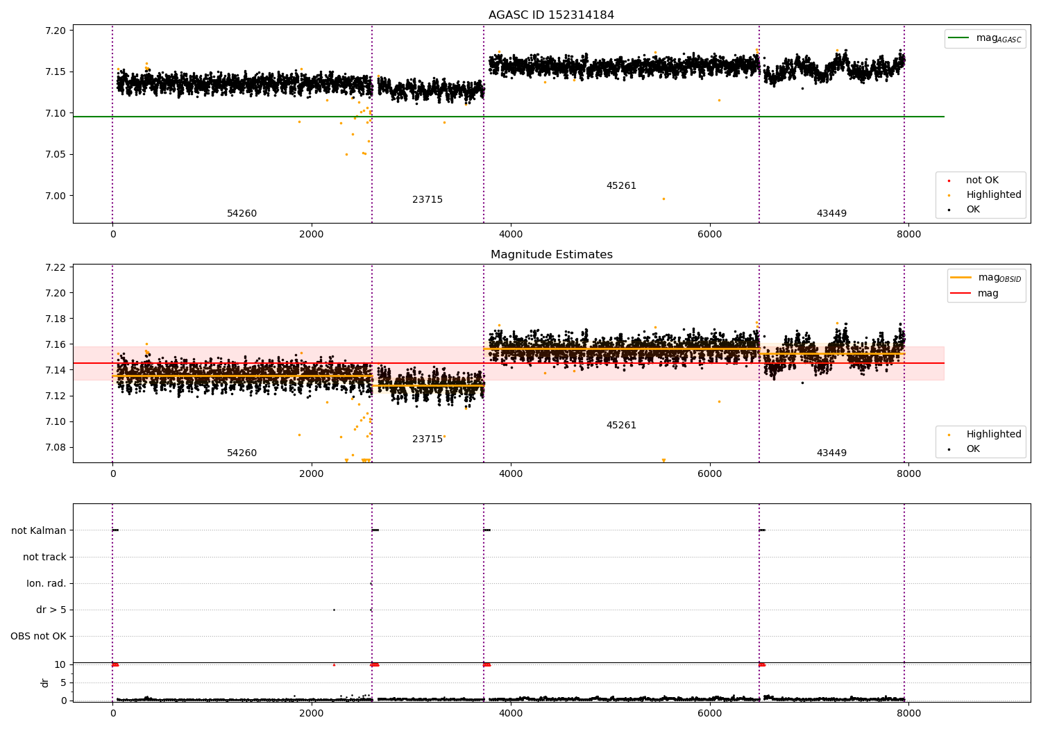The height and width of the screenshot is (729, 1041).
Task: Click the 'not Kalman' axis label
Action: coord(39,531)
